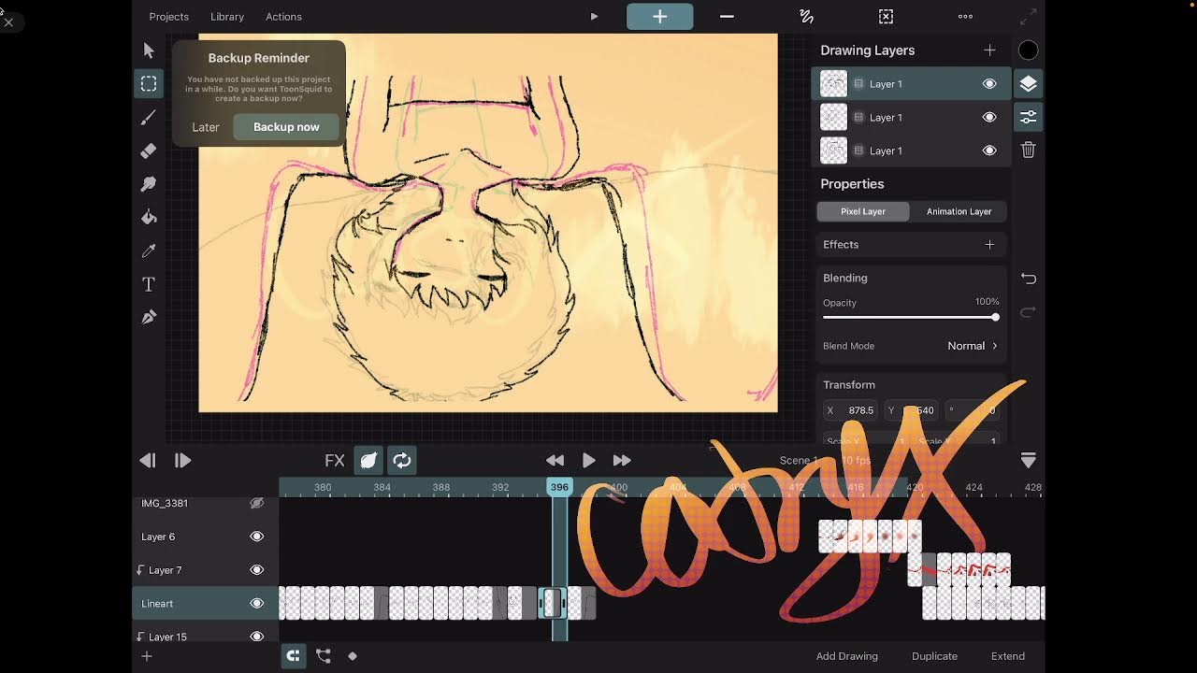Select the Eraser tool

(x=149, y=150)
